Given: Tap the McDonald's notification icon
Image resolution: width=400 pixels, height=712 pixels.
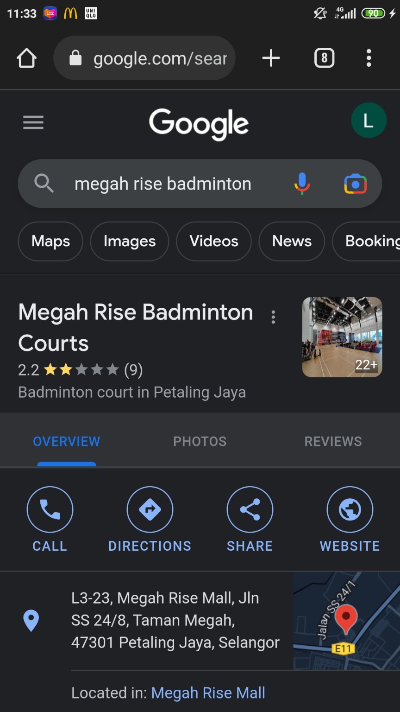Looking at the screenshot, I should 70,13.
